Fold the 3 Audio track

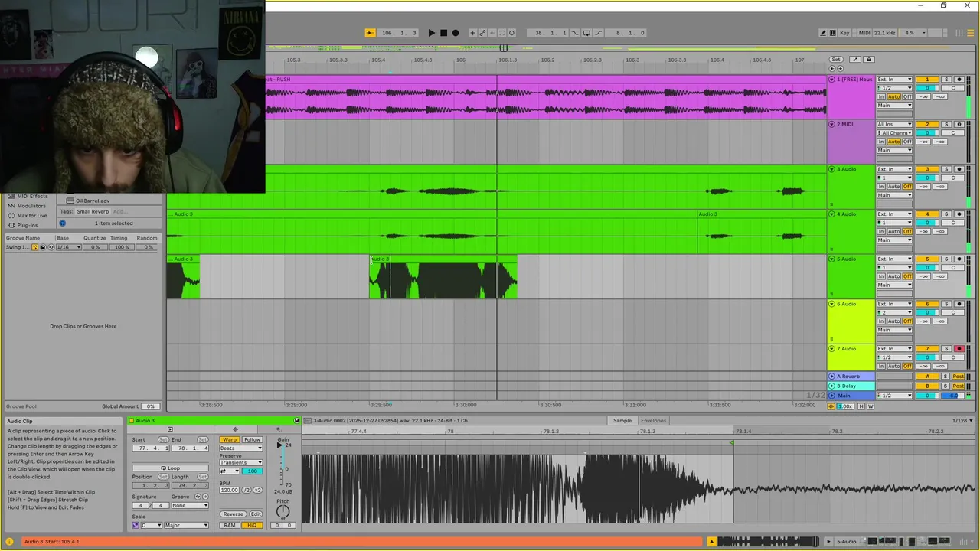point(832,169)
